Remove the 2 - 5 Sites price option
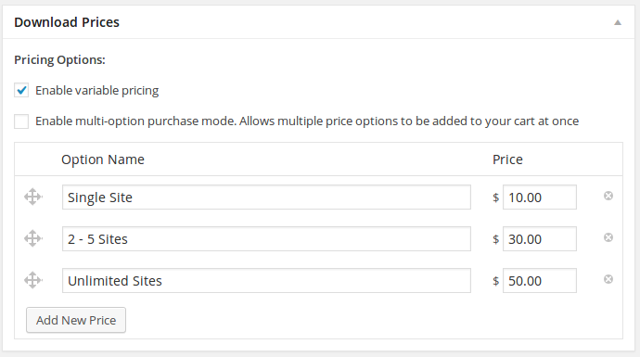Image resolution: width=640 pixels, height=357 pixels. [608, 237]
